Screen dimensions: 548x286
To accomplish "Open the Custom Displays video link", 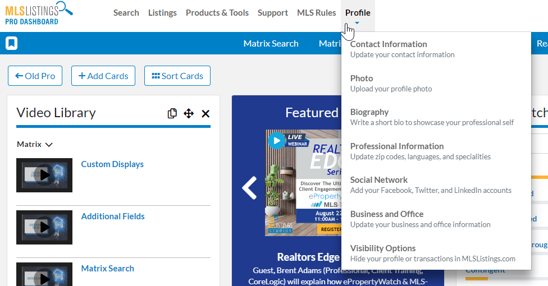I will click(112, 164).
